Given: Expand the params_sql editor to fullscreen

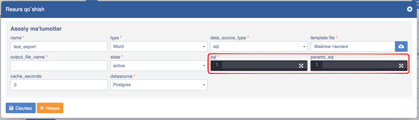Looking at the screenshot, I should point(401,66).
